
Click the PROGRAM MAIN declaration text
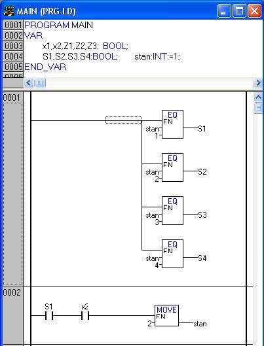58,25
